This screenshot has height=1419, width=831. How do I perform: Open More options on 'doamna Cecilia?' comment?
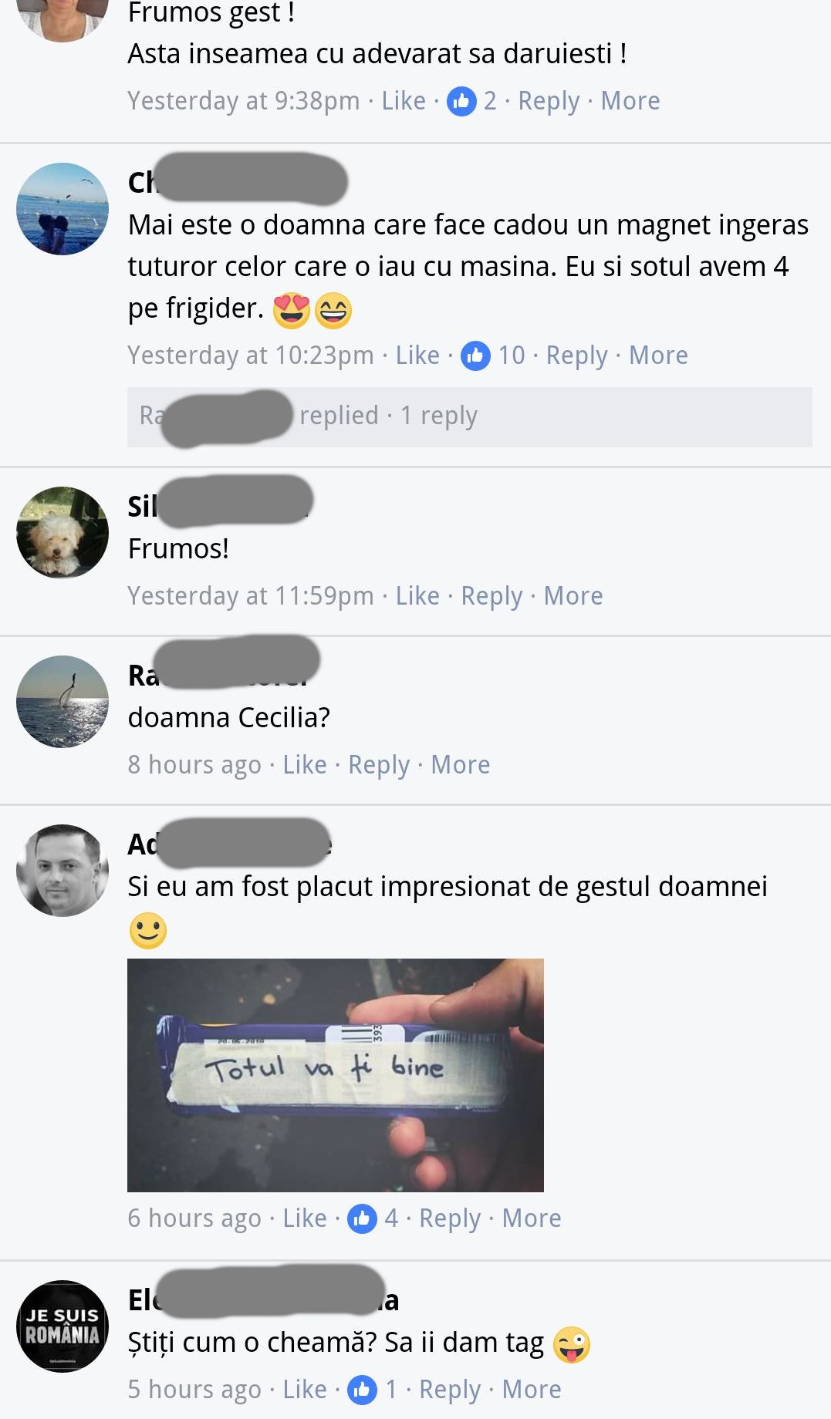461,765
